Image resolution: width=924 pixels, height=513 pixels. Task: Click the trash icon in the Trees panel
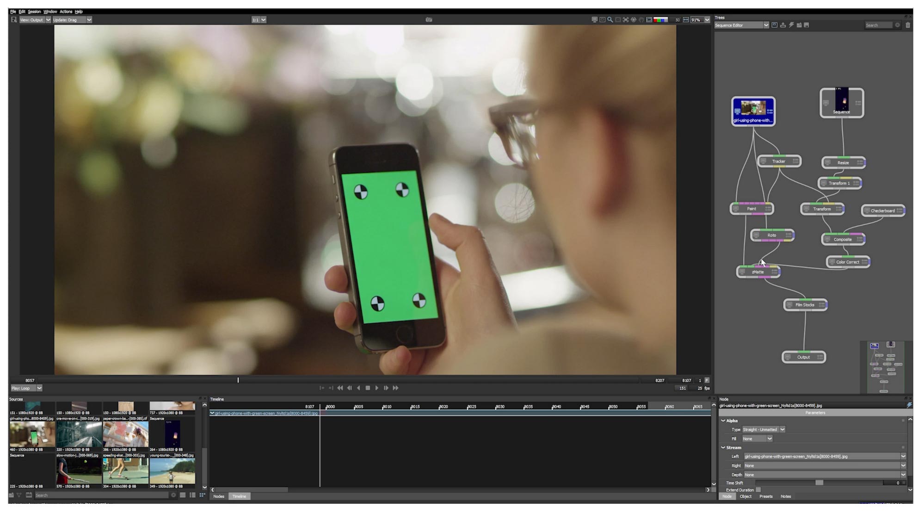pos(908,25)
